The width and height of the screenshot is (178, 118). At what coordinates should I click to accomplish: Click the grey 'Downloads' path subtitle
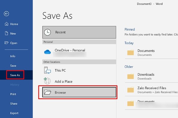point(144,78)
